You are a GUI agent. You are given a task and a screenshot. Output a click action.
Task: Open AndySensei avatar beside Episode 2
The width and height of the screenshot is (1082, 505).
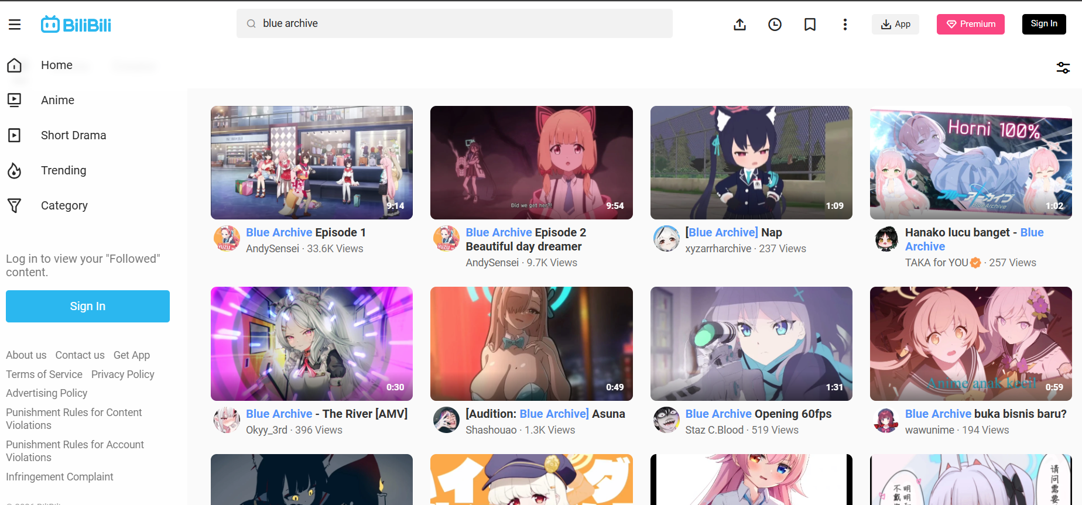(447, 239)
